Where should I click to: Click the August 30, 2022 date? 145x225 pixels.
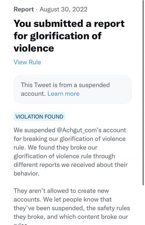(x=63, y=9)
